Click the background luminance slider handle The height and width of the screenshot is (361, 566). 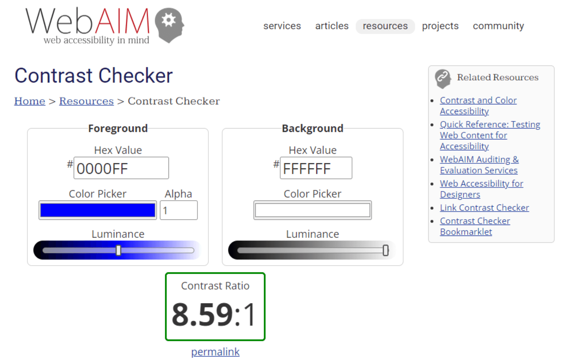[385, 250]
